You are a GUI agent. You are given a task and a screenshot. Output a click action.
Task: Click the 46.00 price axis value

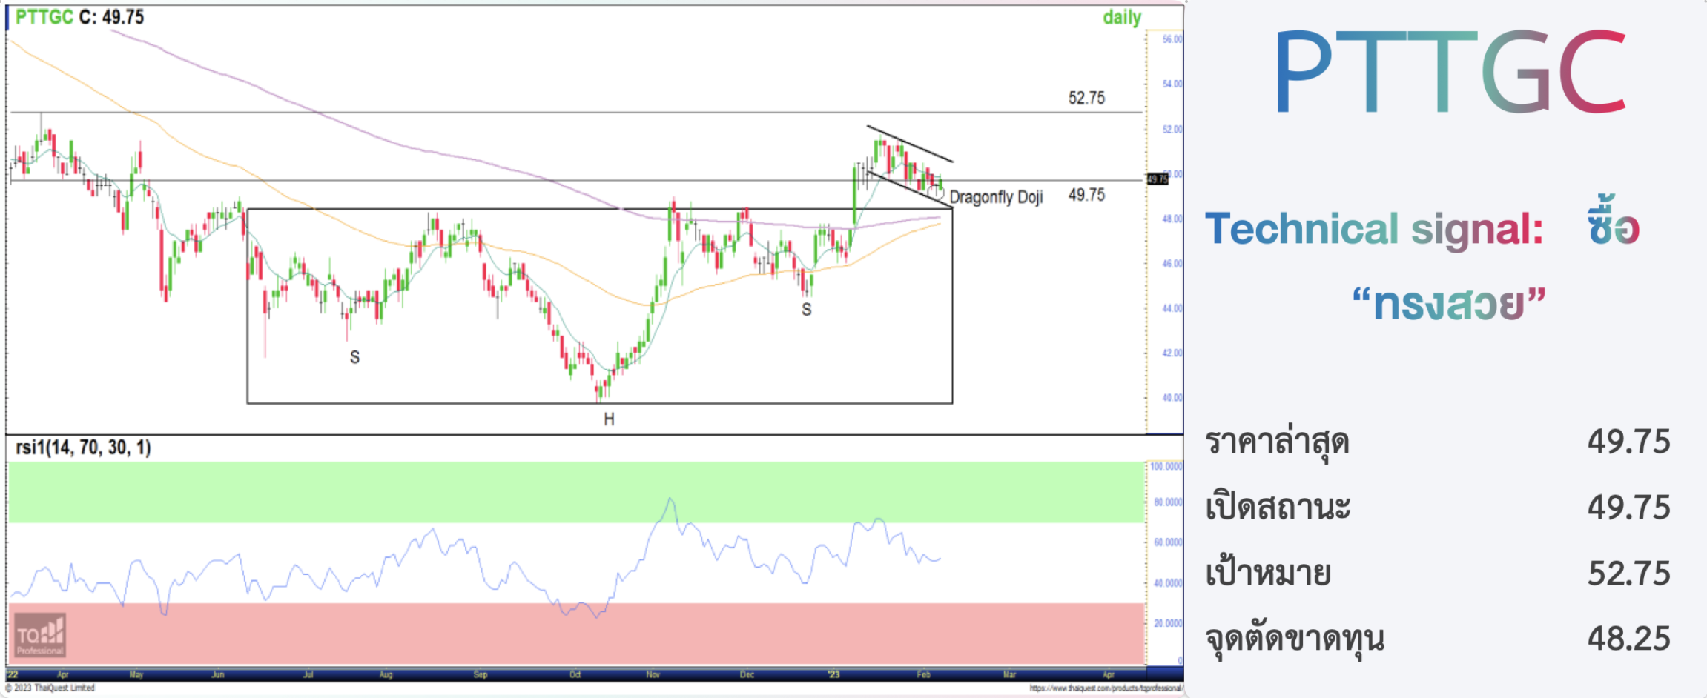click(1172, 264)
